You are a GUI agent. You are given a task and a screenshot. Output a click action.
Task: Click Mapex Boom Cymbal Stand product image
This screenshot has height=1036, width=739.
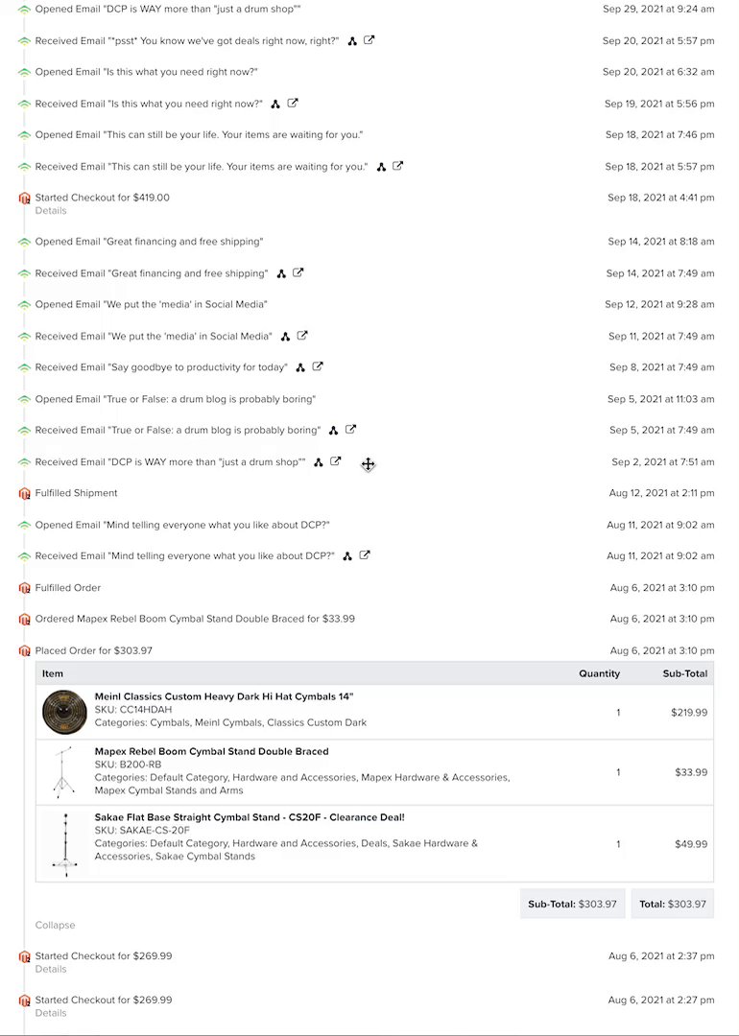coord(64,772)
